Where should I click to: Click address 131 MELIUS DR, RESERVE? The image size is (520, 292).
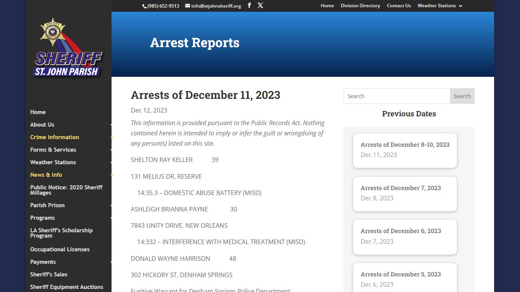coord(166,176)
